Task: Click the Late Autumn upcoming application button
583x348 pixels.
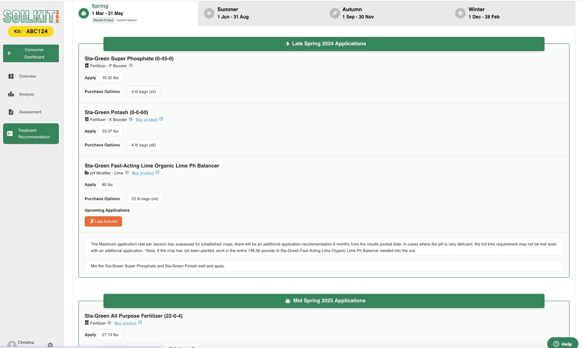Action: [x=103, y=221]
